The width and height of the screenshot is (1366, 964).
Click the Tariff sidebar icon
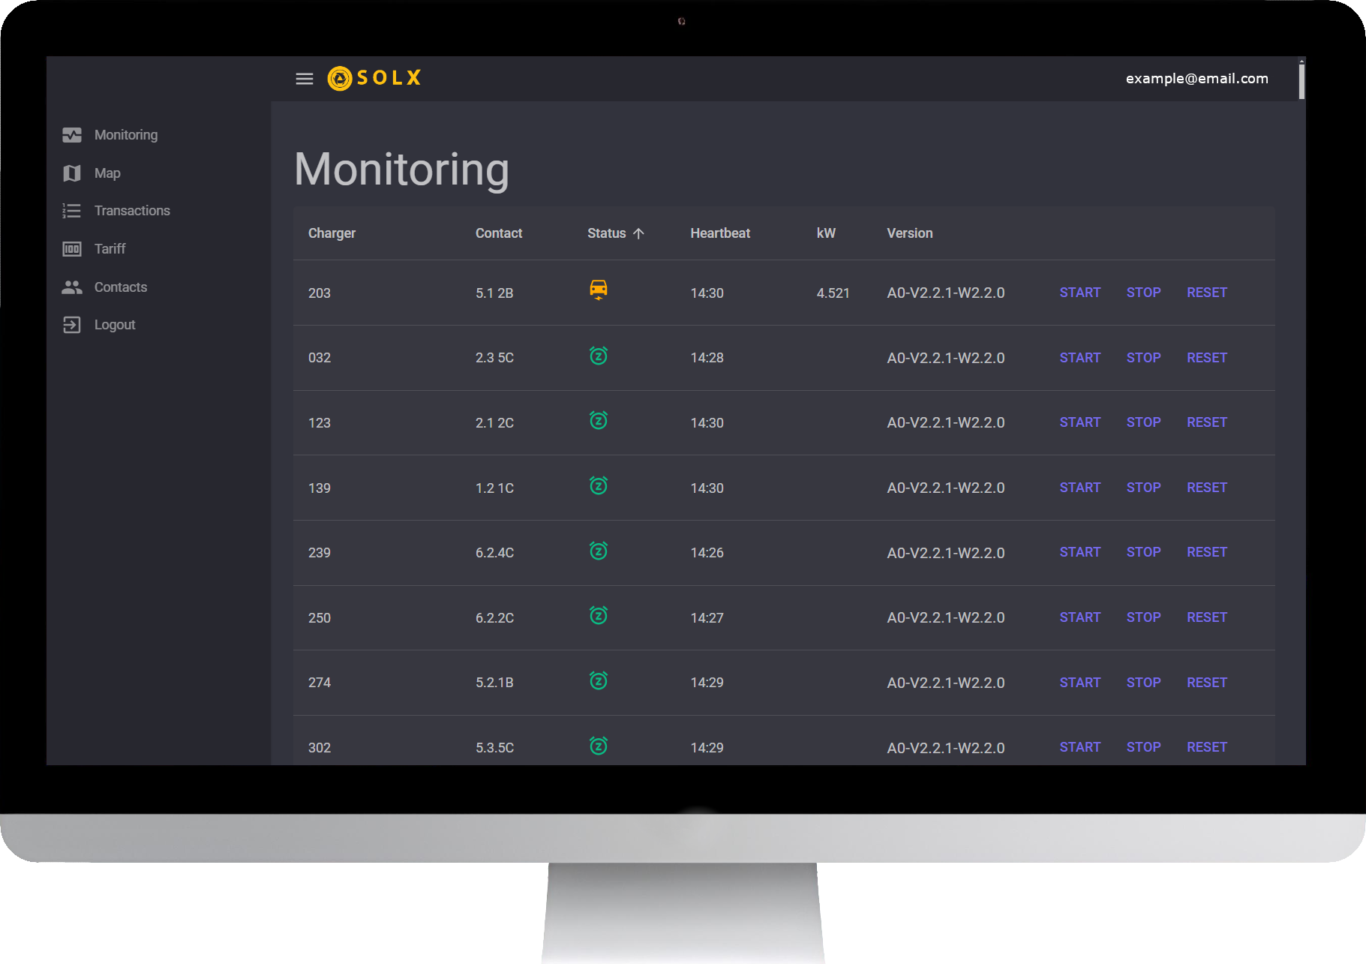pyautogui.click(x=72, y=249)
